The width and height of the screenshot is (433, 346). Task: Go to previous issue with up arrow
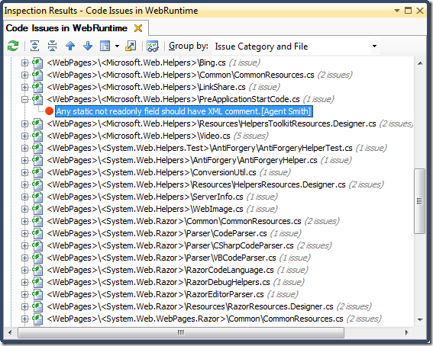pyautogui.click(x=70, y=46)
